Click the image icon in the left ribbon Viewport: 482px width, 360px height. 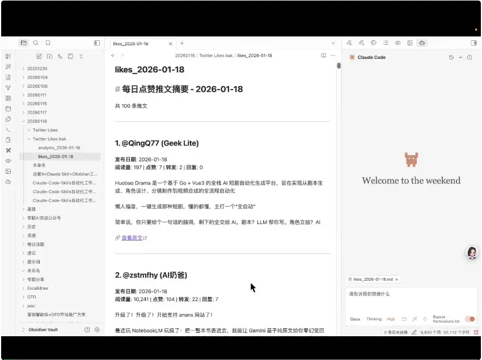pos(9,172)
